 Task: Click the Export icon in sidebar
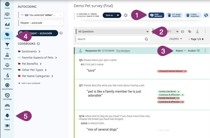[7, 117]
